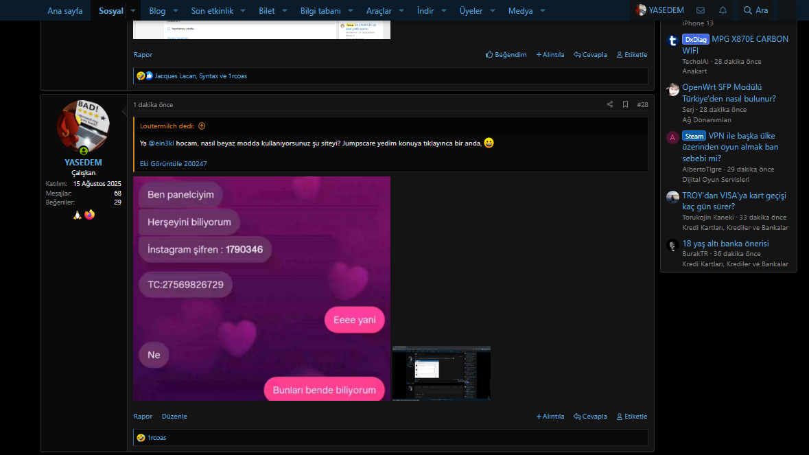Click Etiketle on post #28
The width and height of the screenshot is (809, 455).
(631, 417)
